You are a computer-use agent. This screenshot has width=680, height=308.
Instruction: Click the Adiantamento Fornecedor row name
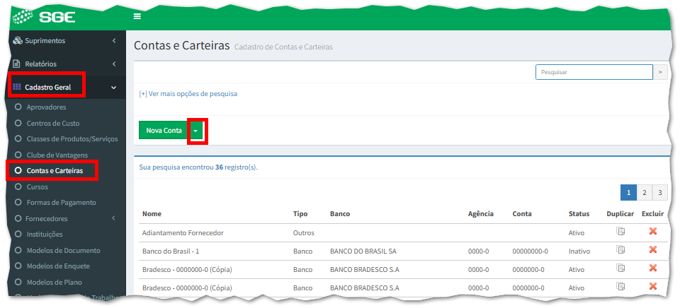[183, 232]
